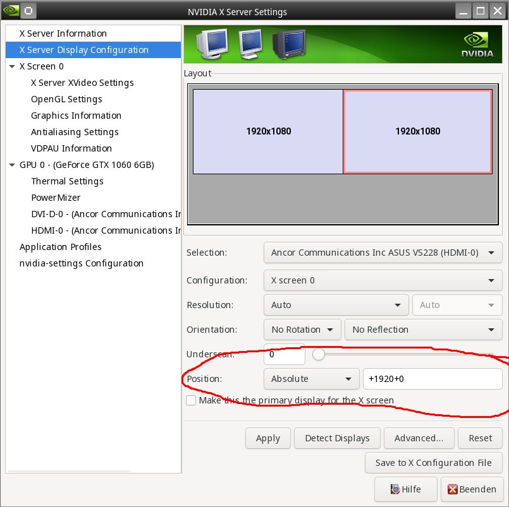Minimize the NVIDIA X Server Settings window
Viewport: 509px width, 507px height.
pos(463,11)
